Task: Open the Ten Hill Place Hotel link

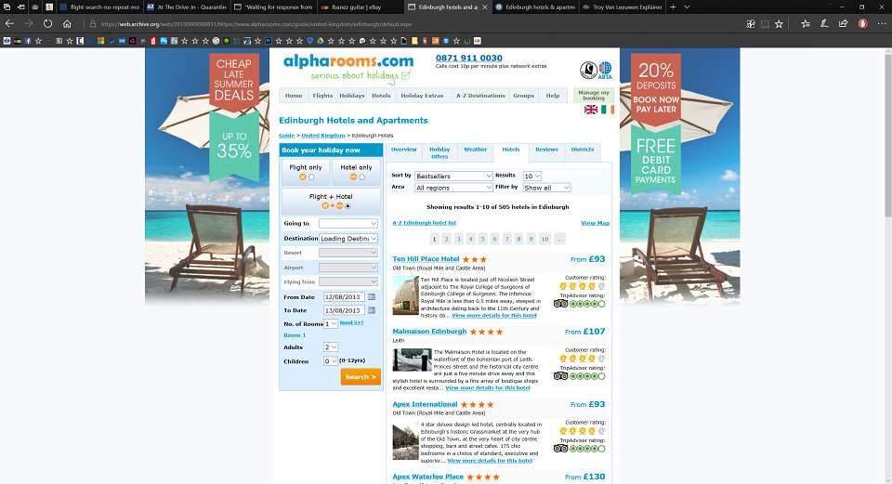Action: tap(426, 259)
